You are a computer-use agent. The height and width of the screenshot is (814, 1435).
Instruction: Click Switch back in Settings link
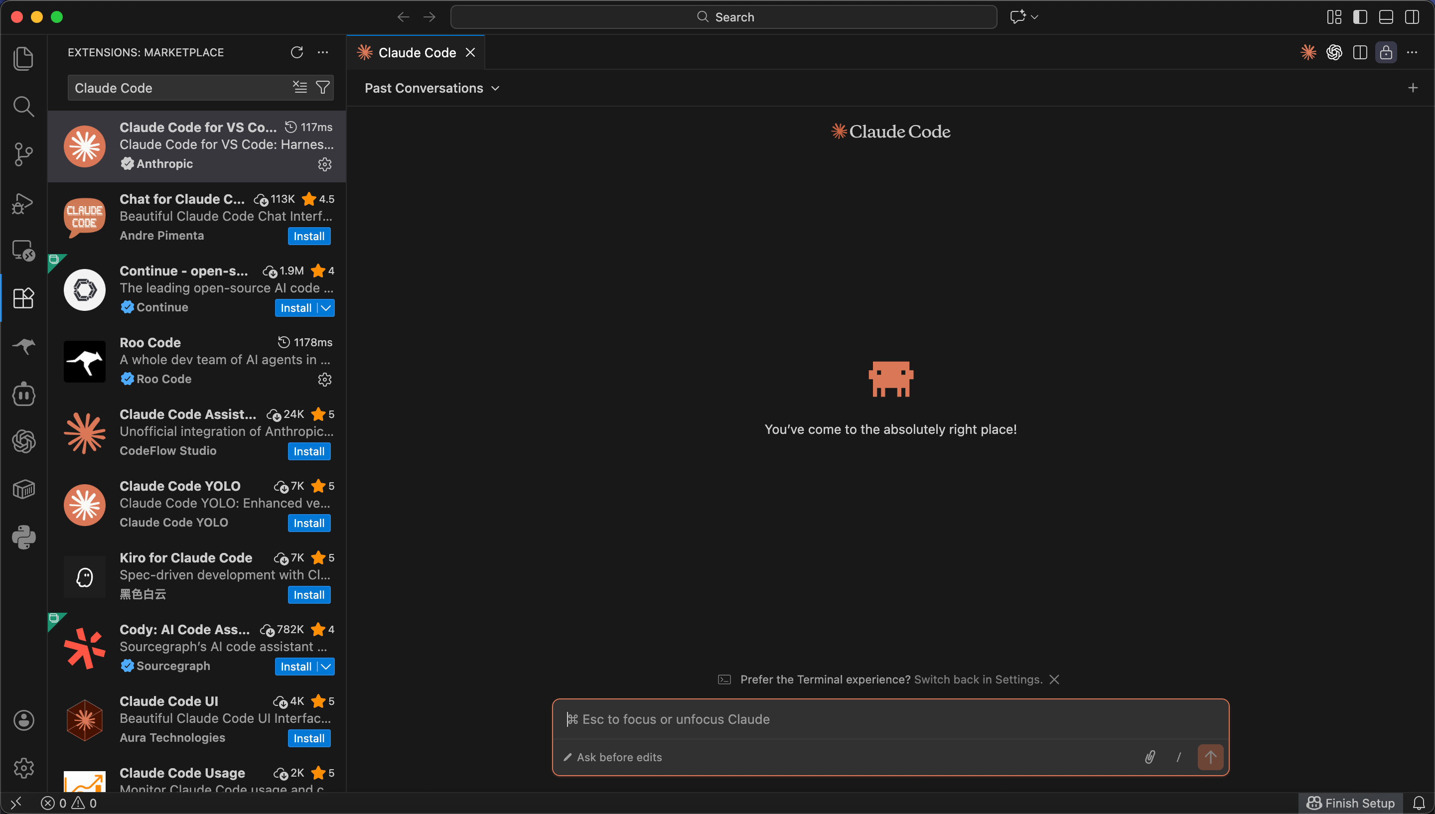978,679
